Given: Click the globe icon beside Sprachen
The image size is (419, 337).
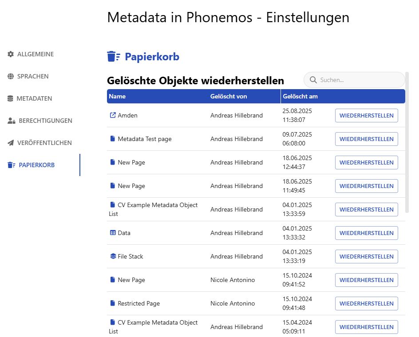Looking at the screenshot, I should click(x=11, y=76).
